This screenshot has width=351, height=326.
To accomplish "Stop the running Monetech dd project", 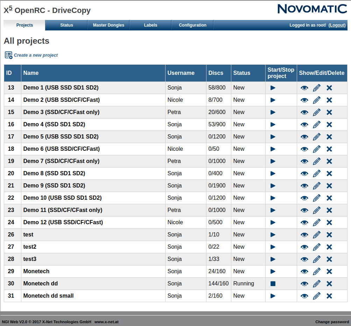I will (273, 284).
